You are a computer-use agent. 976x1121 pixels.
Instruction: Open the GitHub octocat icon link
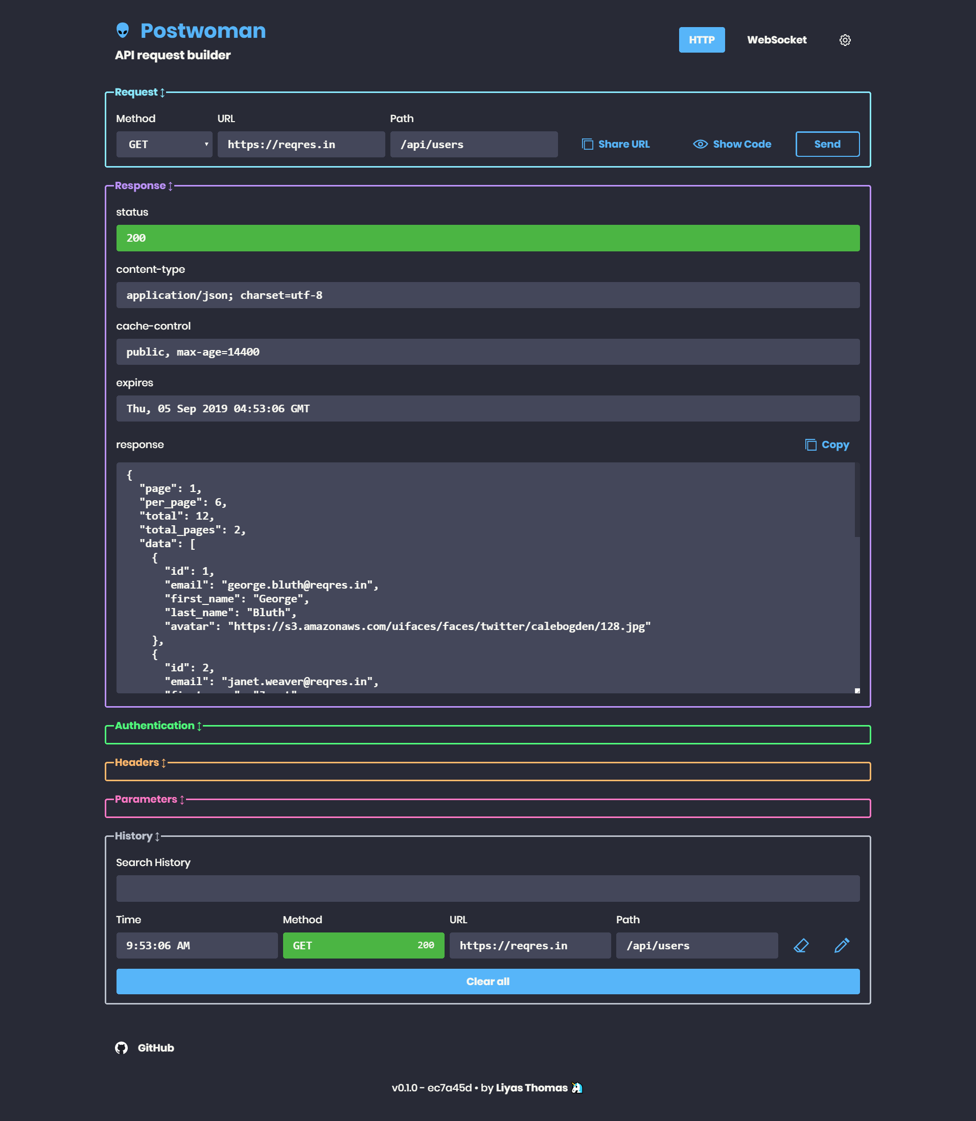pos(122,1048)
